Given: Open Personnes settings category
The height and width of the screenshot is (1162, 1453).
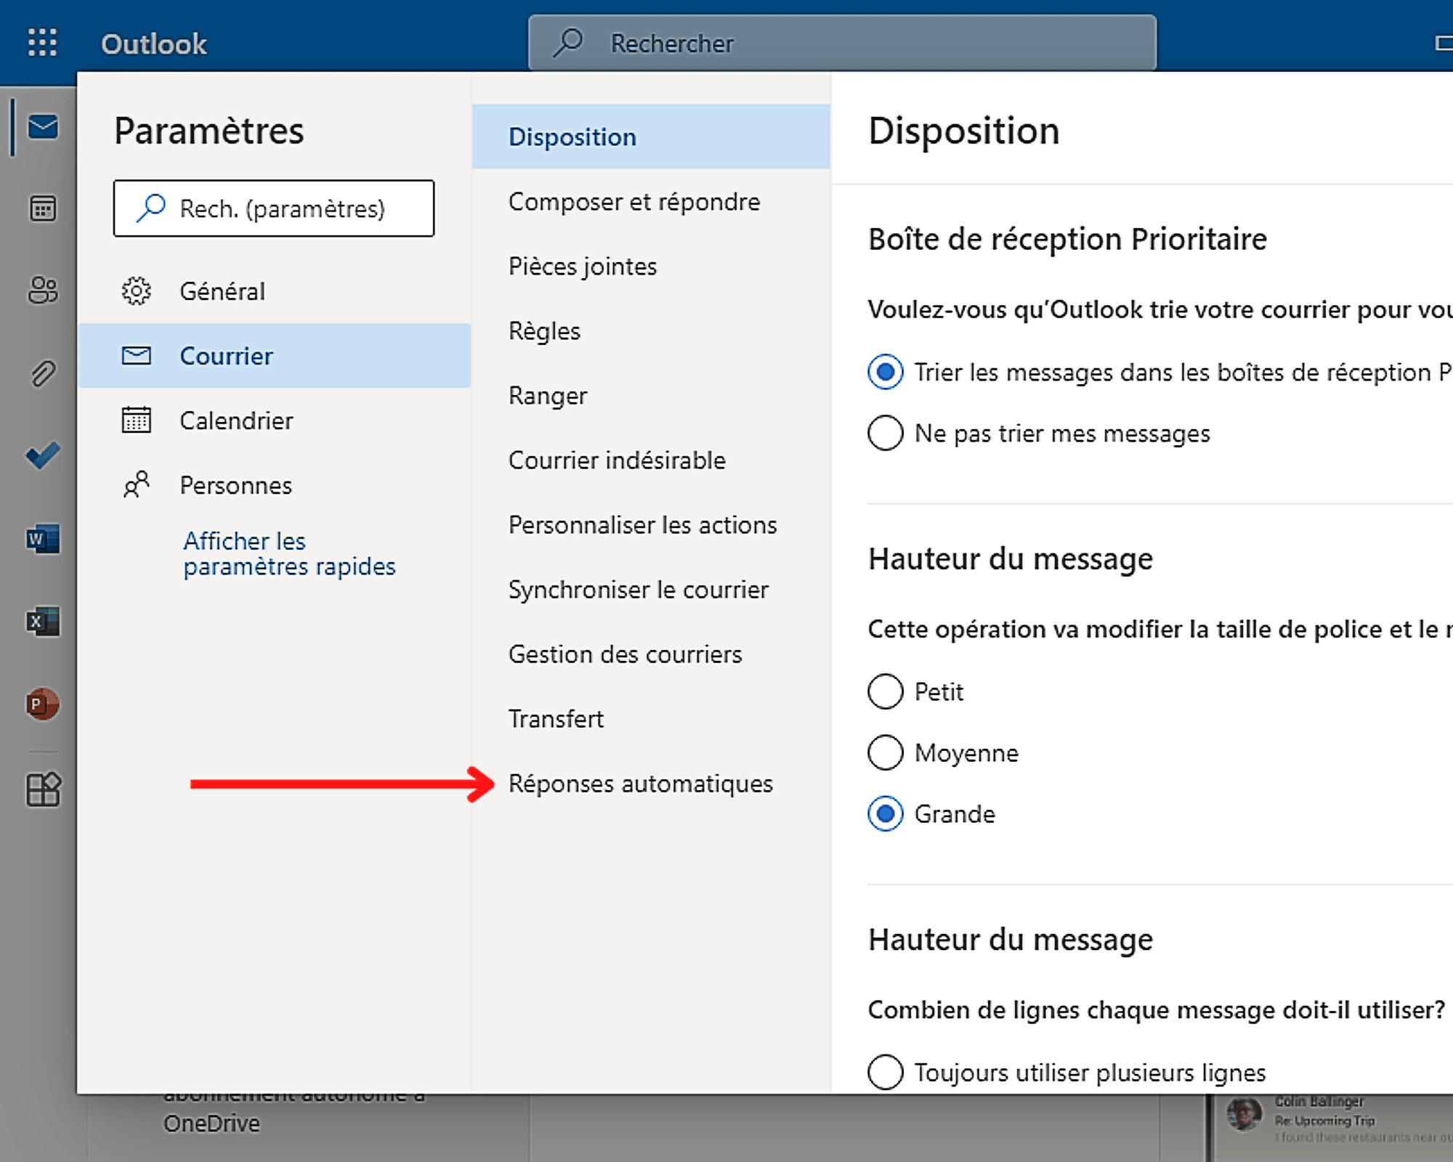Looking at the screenshot, I should point(274,484).
